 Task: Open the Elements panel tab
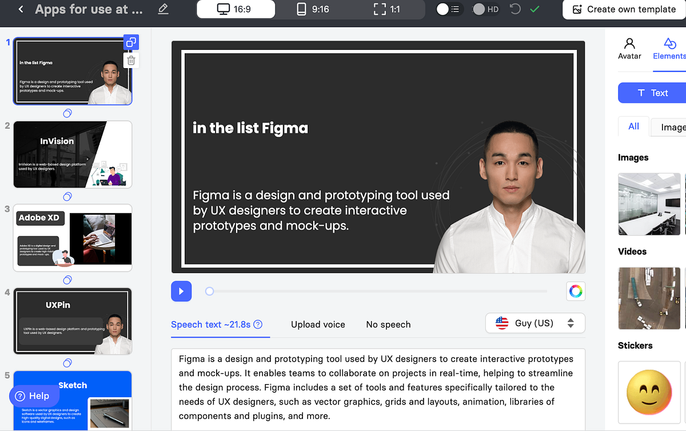click(x=669, y=49)
